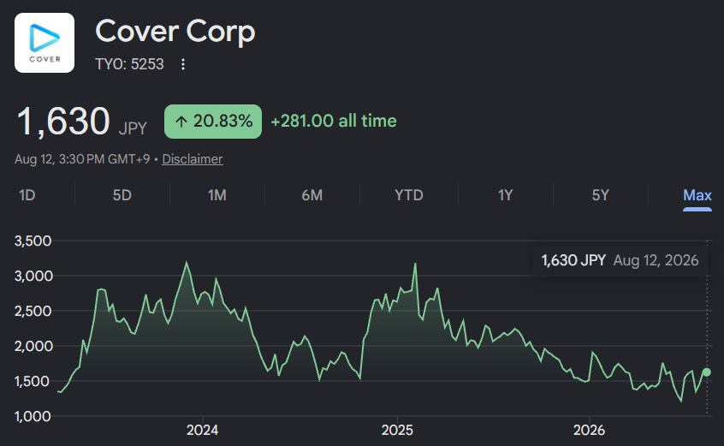Click the 1,630 JPY Aug 12, 2026 tooltip
This screenshot has width=724, height=446.
click(620, 260)
